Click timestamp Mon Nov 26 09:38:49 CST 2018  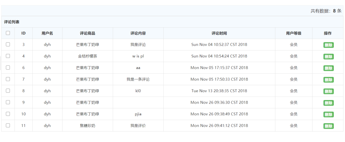[x=219, y=114]
